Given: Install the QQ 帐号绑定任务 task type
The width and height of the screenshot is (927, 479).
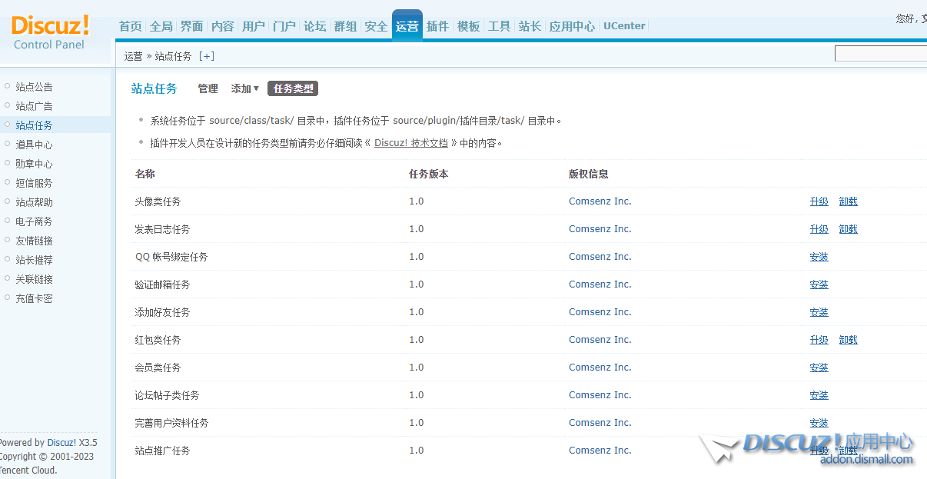Looking at the screenshot, I should (x=819, y=257).
